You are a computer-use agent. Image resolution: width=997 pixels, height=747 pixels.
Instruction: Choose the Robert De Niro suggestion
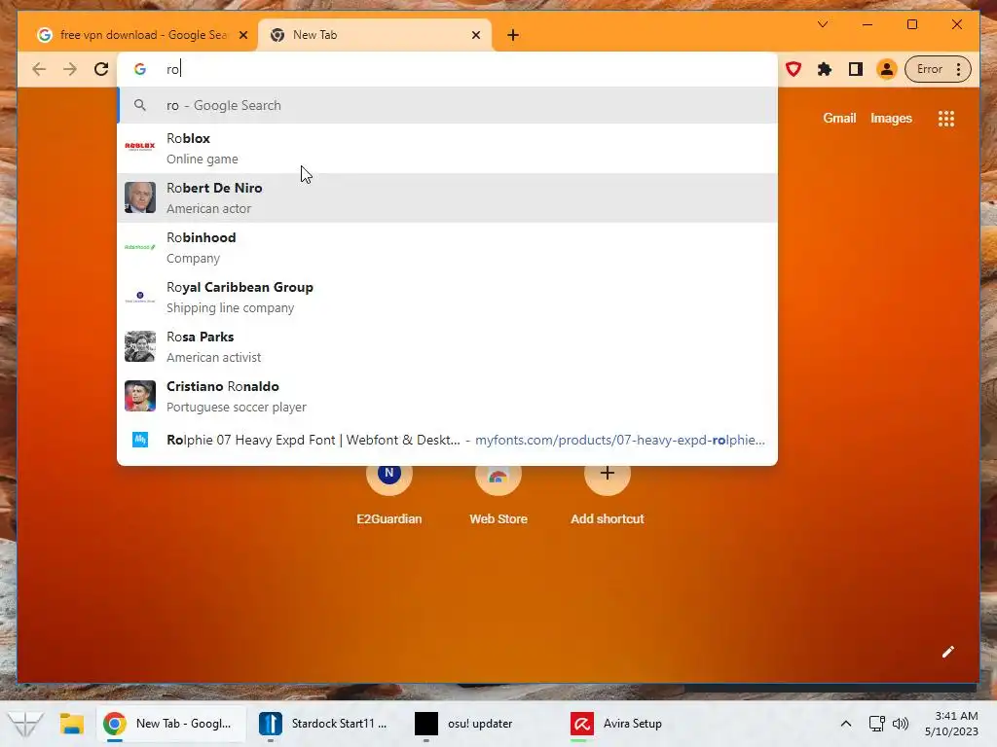(447, 197)
